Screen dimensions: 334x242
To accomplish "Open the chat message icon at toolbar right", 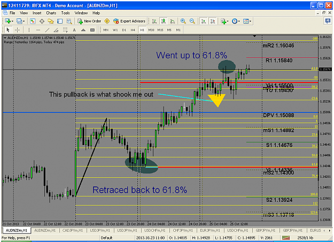I will coord(328,21).
